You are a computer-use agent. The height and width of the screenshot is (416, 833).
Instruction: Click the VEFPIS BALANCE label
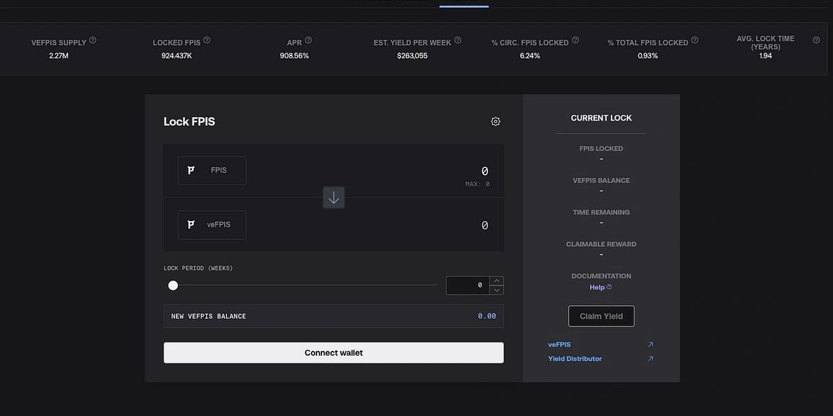(x=601, y=180)
